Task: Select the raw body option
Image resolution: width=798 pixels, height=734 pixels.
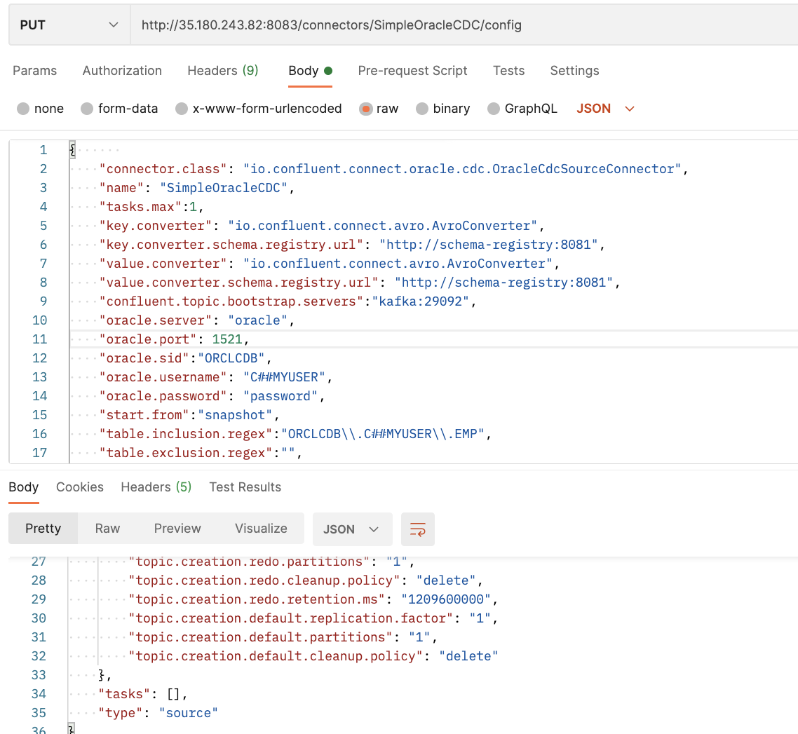Action: coord(379,109)
